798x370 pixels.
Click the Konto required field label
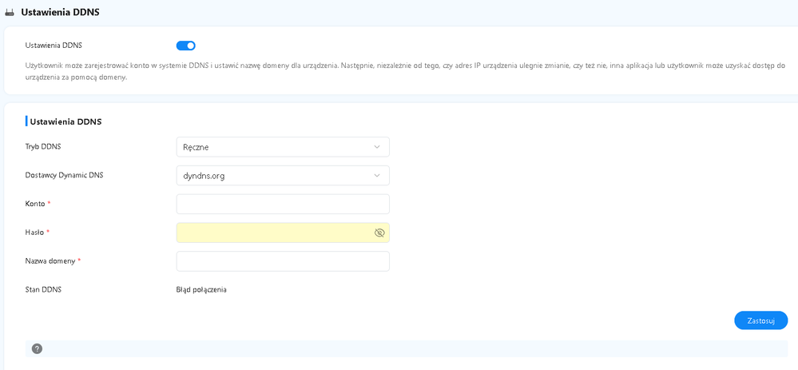35,204
